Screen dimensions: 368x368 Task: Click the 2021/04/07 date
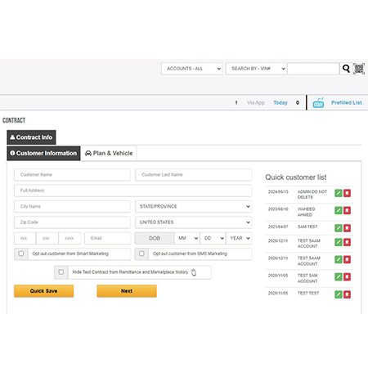(x=278, y=227)
